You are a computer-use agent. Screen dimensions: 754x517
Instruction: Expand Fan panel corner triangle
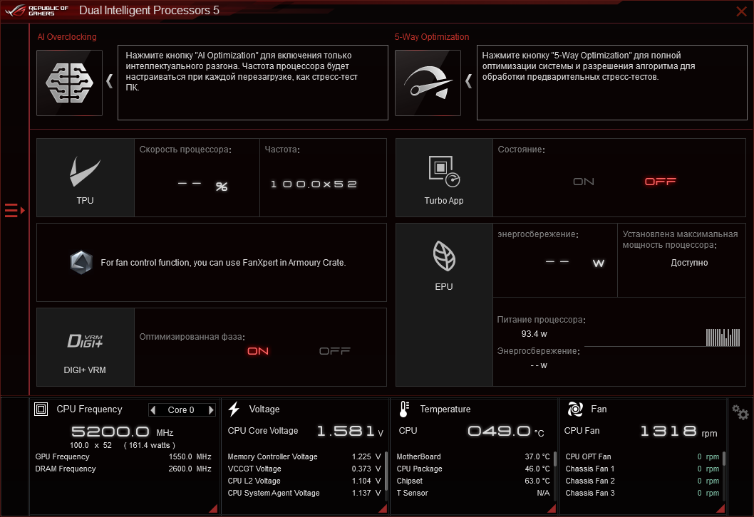(721, 508)
